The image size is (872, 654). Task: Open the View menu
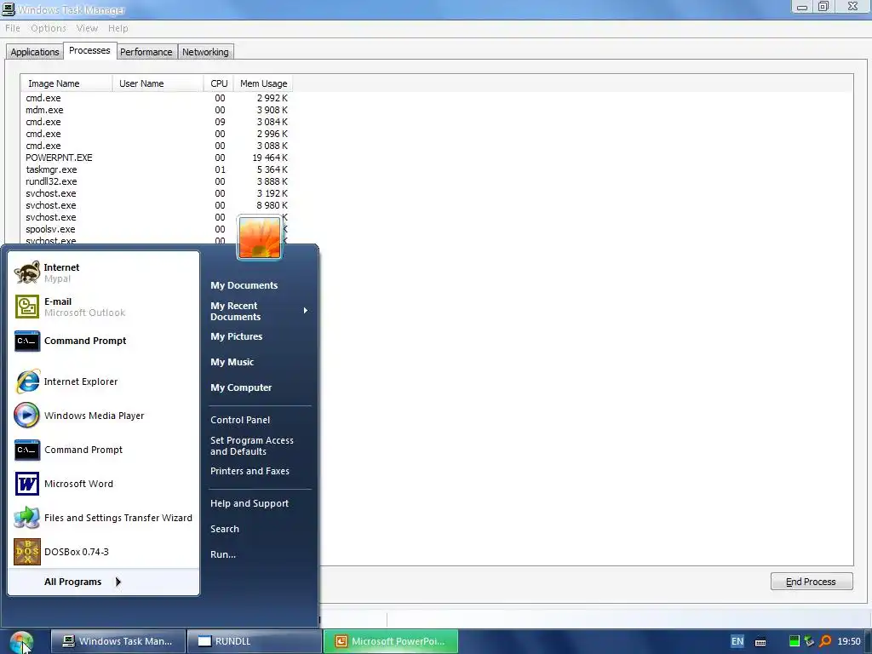point(87,28)
